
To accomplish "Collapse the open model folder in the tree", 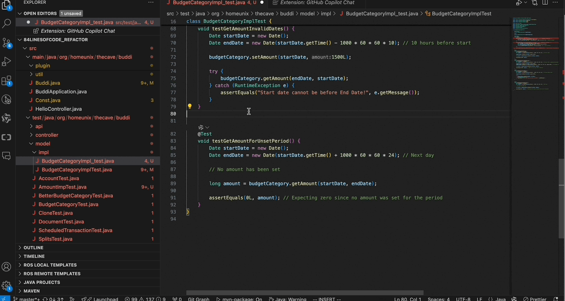I will [43, 143].
